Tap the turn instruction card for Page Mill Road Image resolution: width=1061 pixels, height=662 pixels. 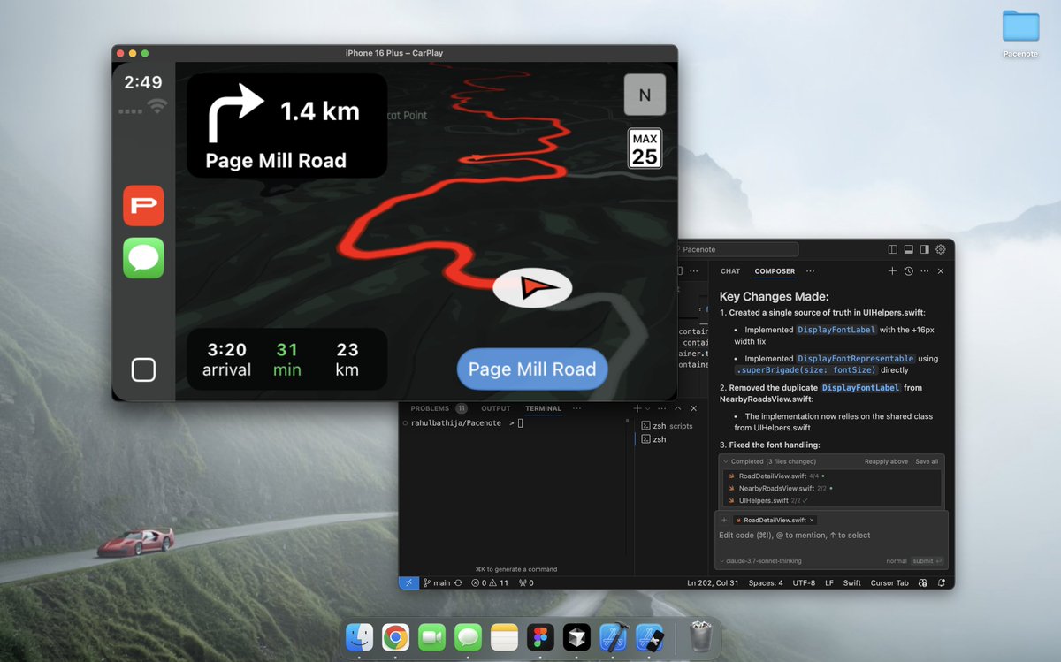click(x=287, y=126)
